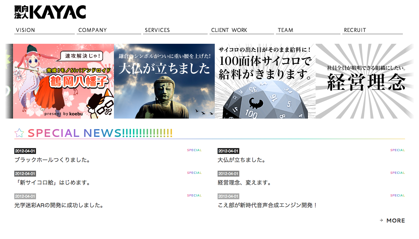
Task: Click SPECIAL tag on 経営理念 news item
Action: pyautogui.click(x=398, y=173)
